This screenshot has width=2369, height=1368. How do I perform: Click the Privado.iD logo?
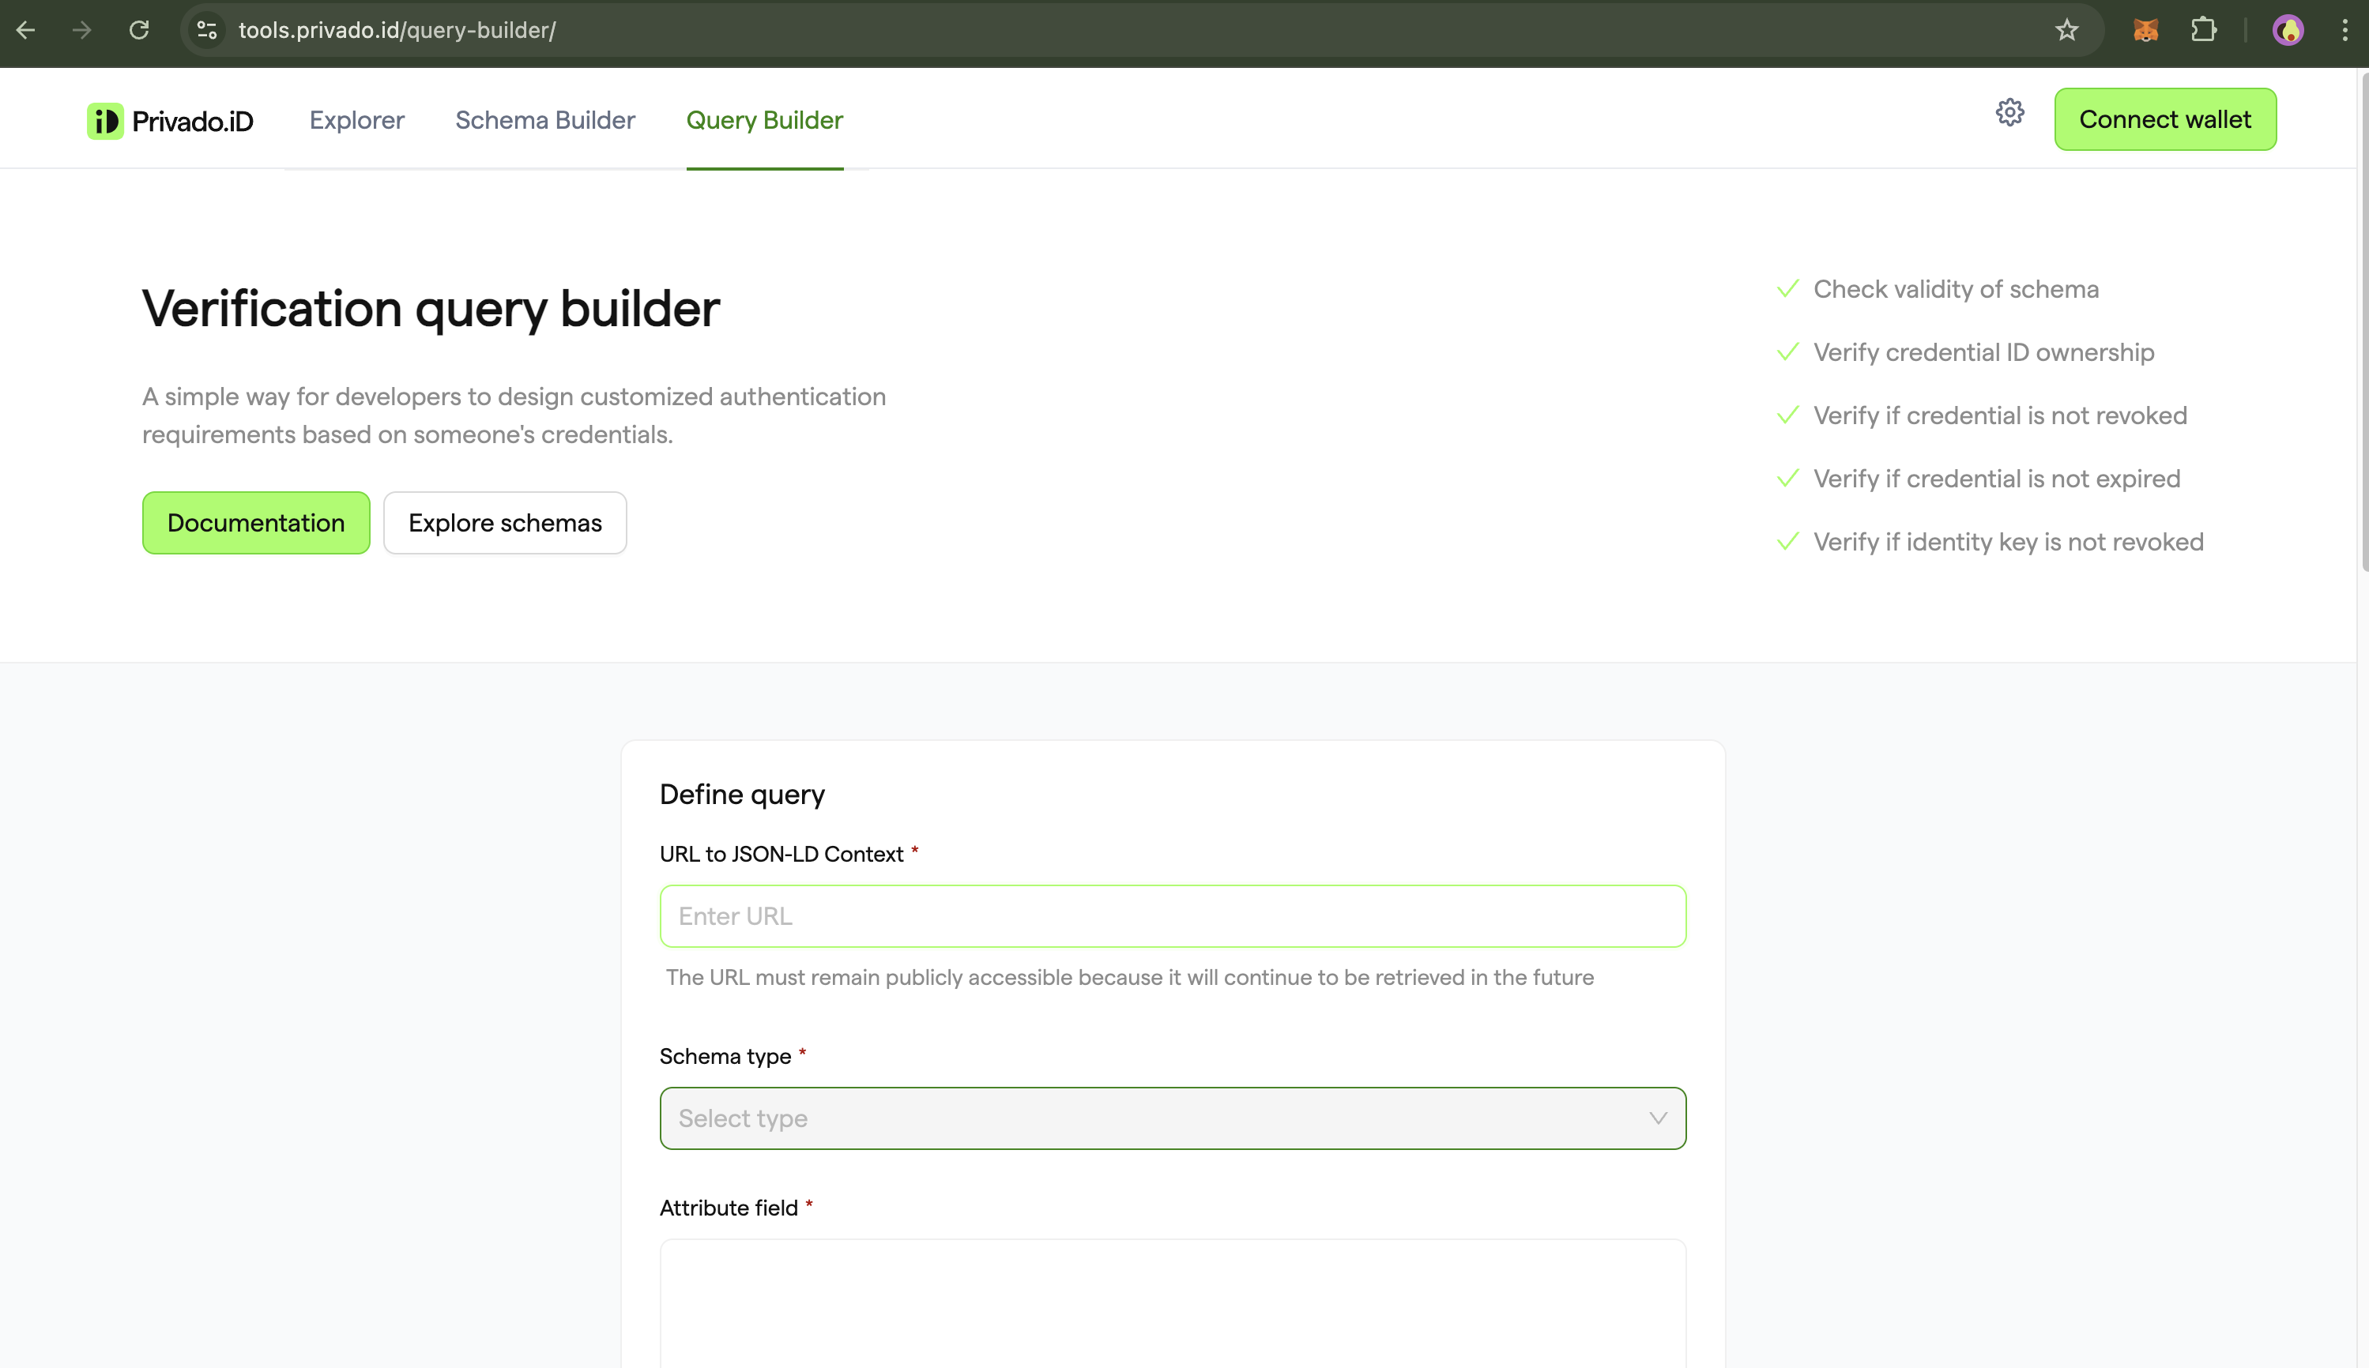[170, 121]
